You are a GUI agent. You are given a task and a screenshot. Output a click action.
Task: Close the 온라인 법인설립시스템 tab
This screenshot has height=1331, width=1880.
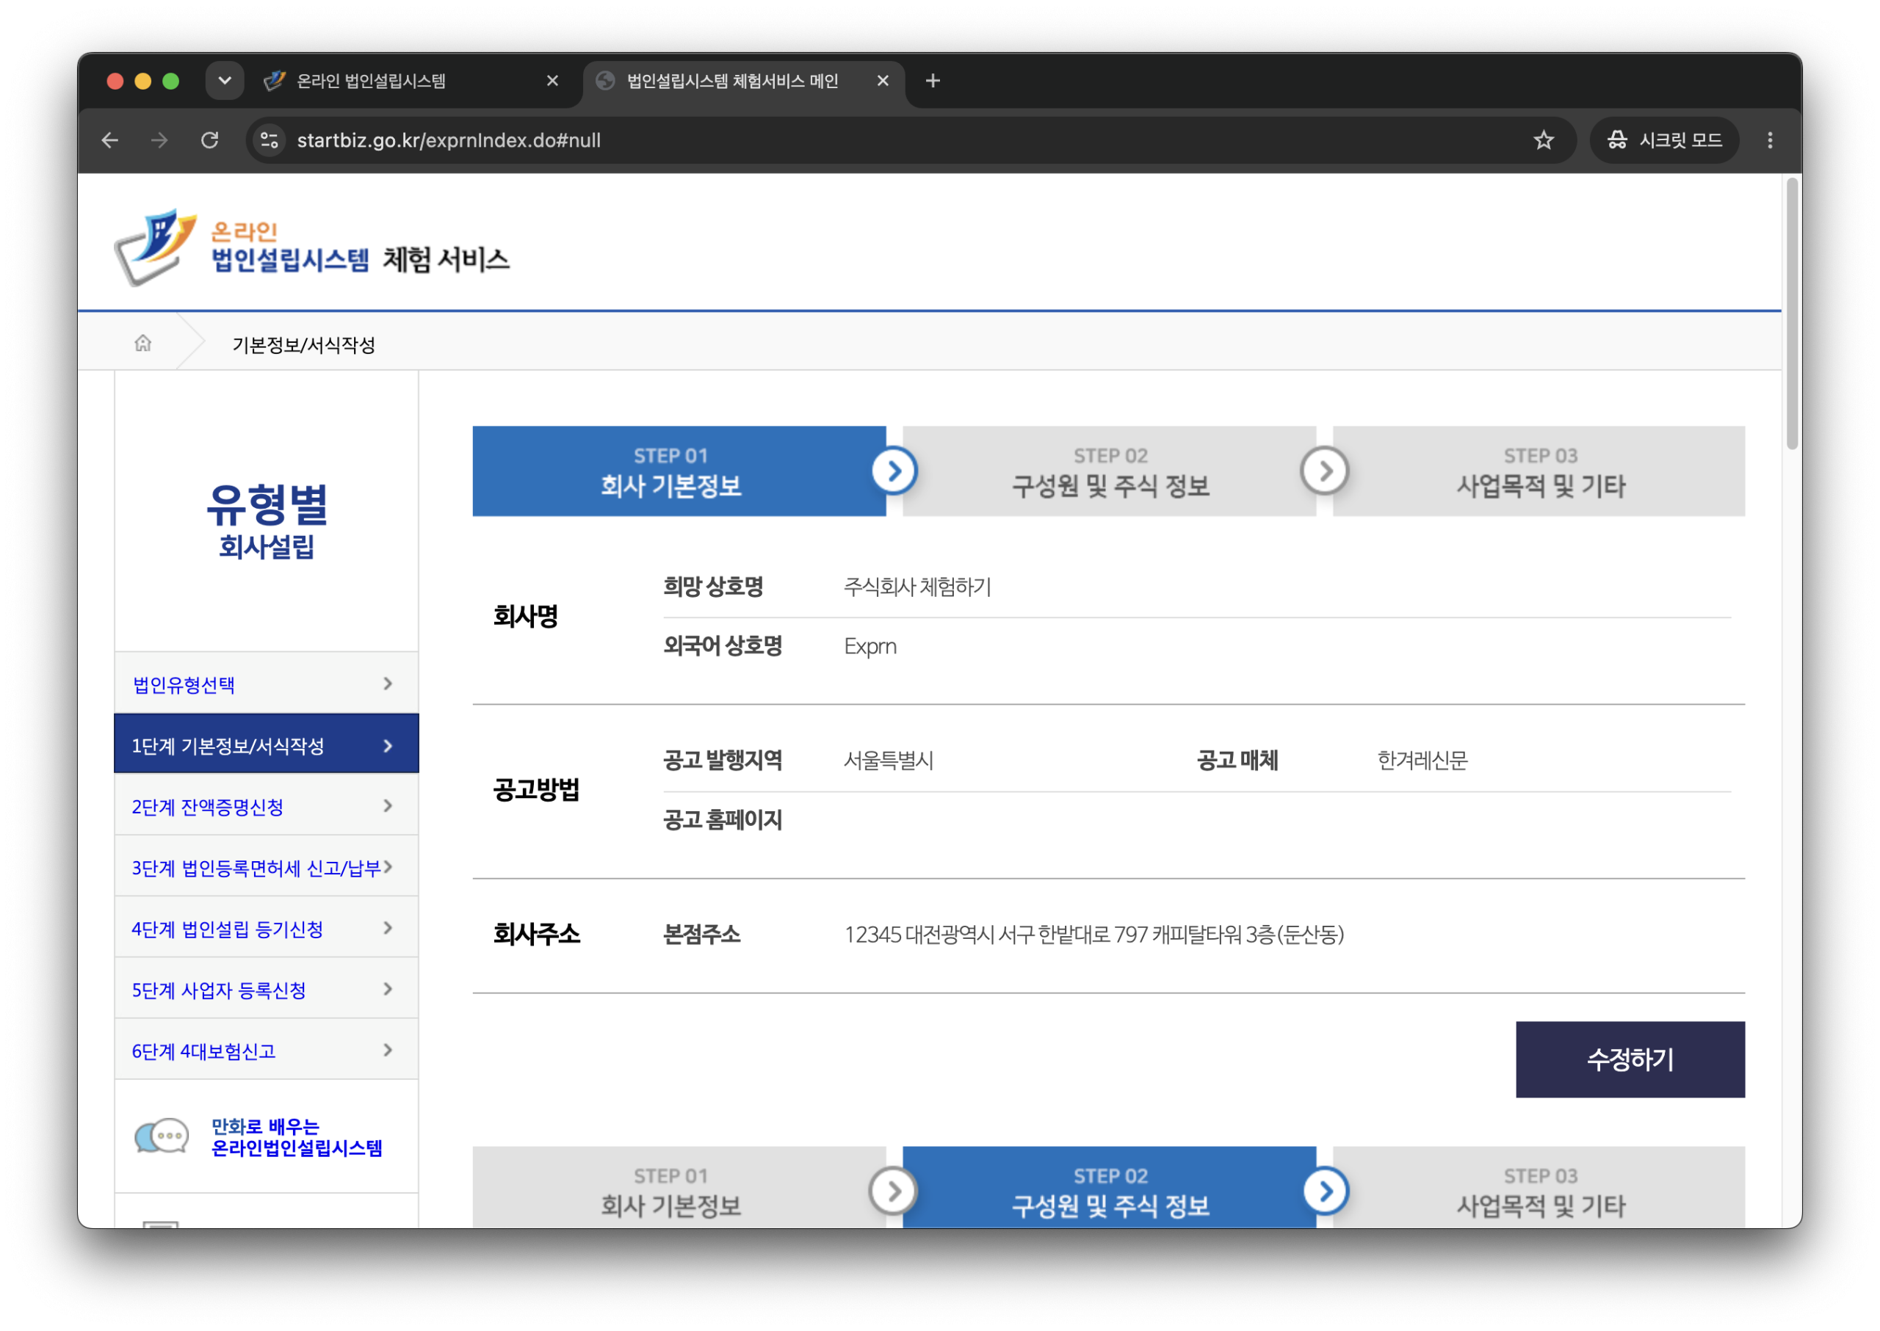point(552,80)
